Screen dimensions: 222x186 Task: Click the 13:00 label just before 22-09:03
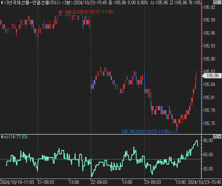pos(74,182)
